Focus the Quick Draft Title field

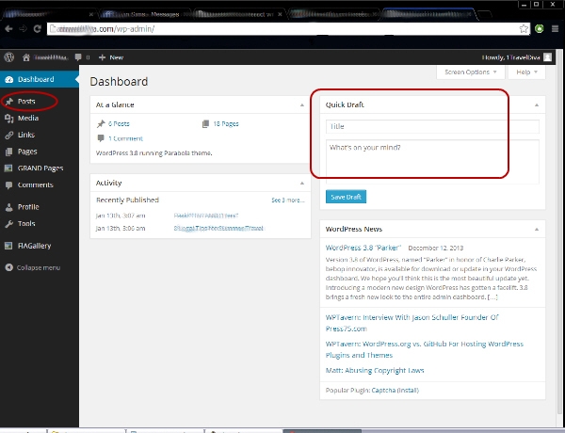[432, 126]
